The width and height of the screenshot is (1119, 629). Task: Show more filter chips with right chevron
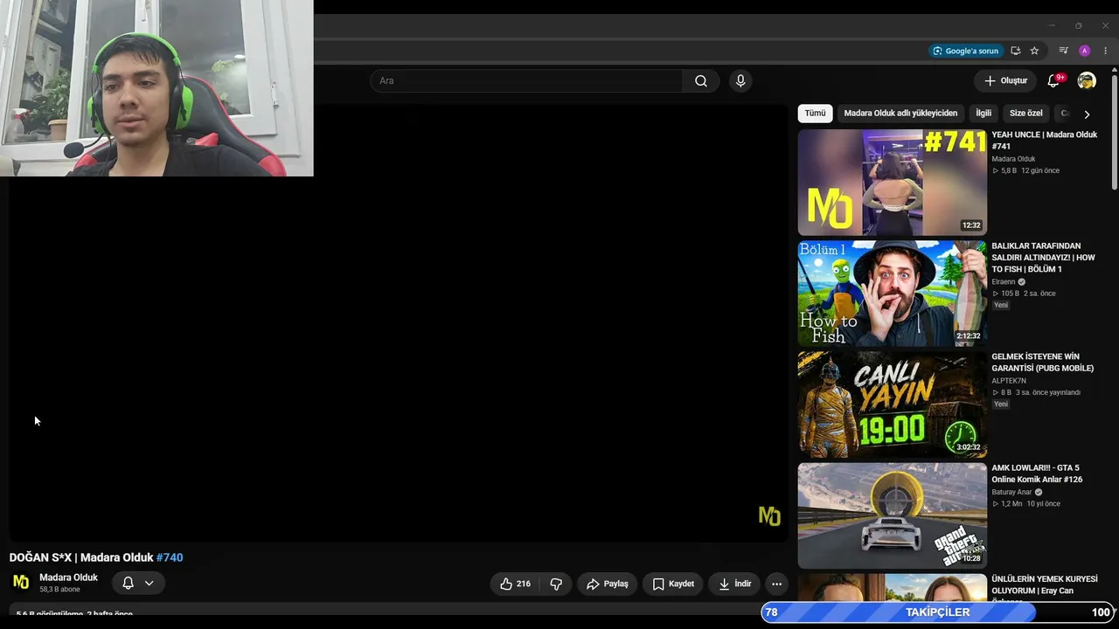pyautogui.click(x=1087, y=114)
